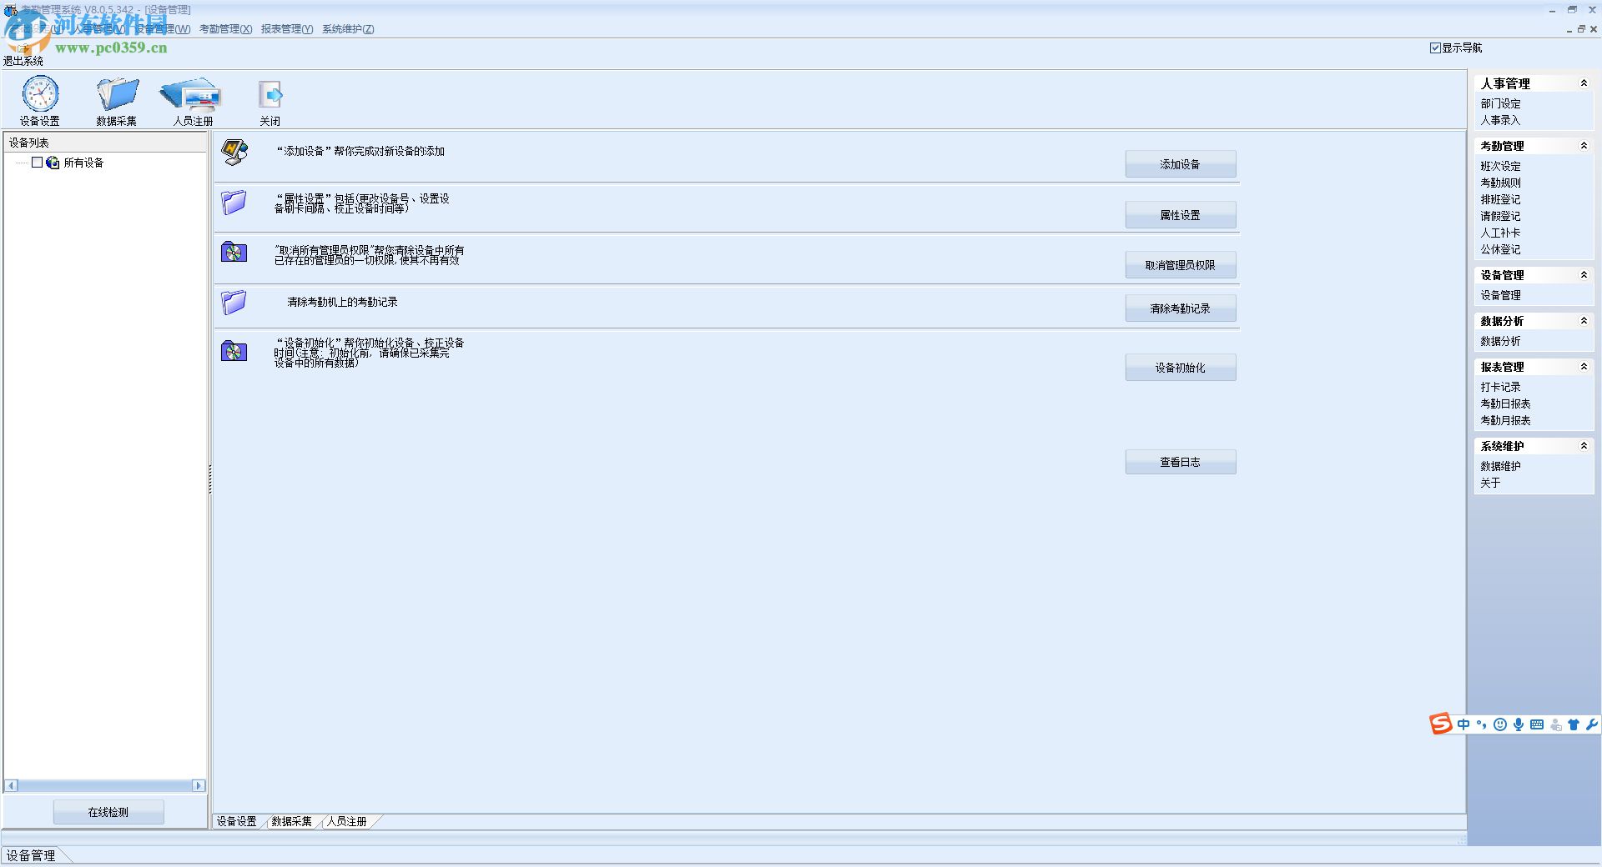The width and height of the screenshot is (1602, 867).
Task: Click the 属性设置 button
Action: point(1181,215)
